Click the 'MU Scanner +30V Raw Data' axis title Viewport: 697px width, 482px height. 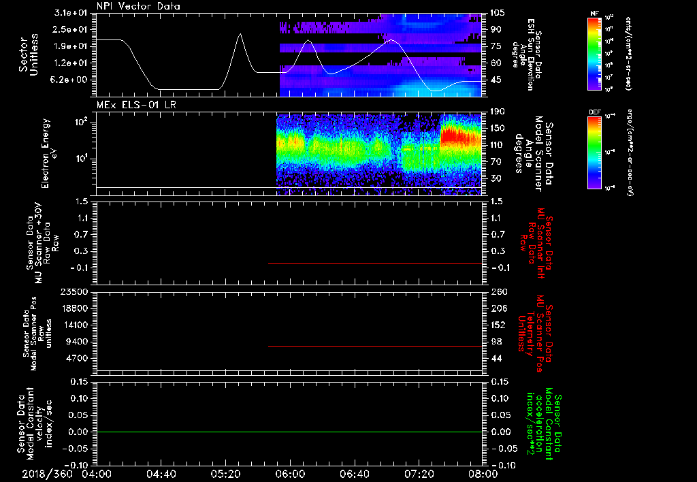tap(42, 243)
